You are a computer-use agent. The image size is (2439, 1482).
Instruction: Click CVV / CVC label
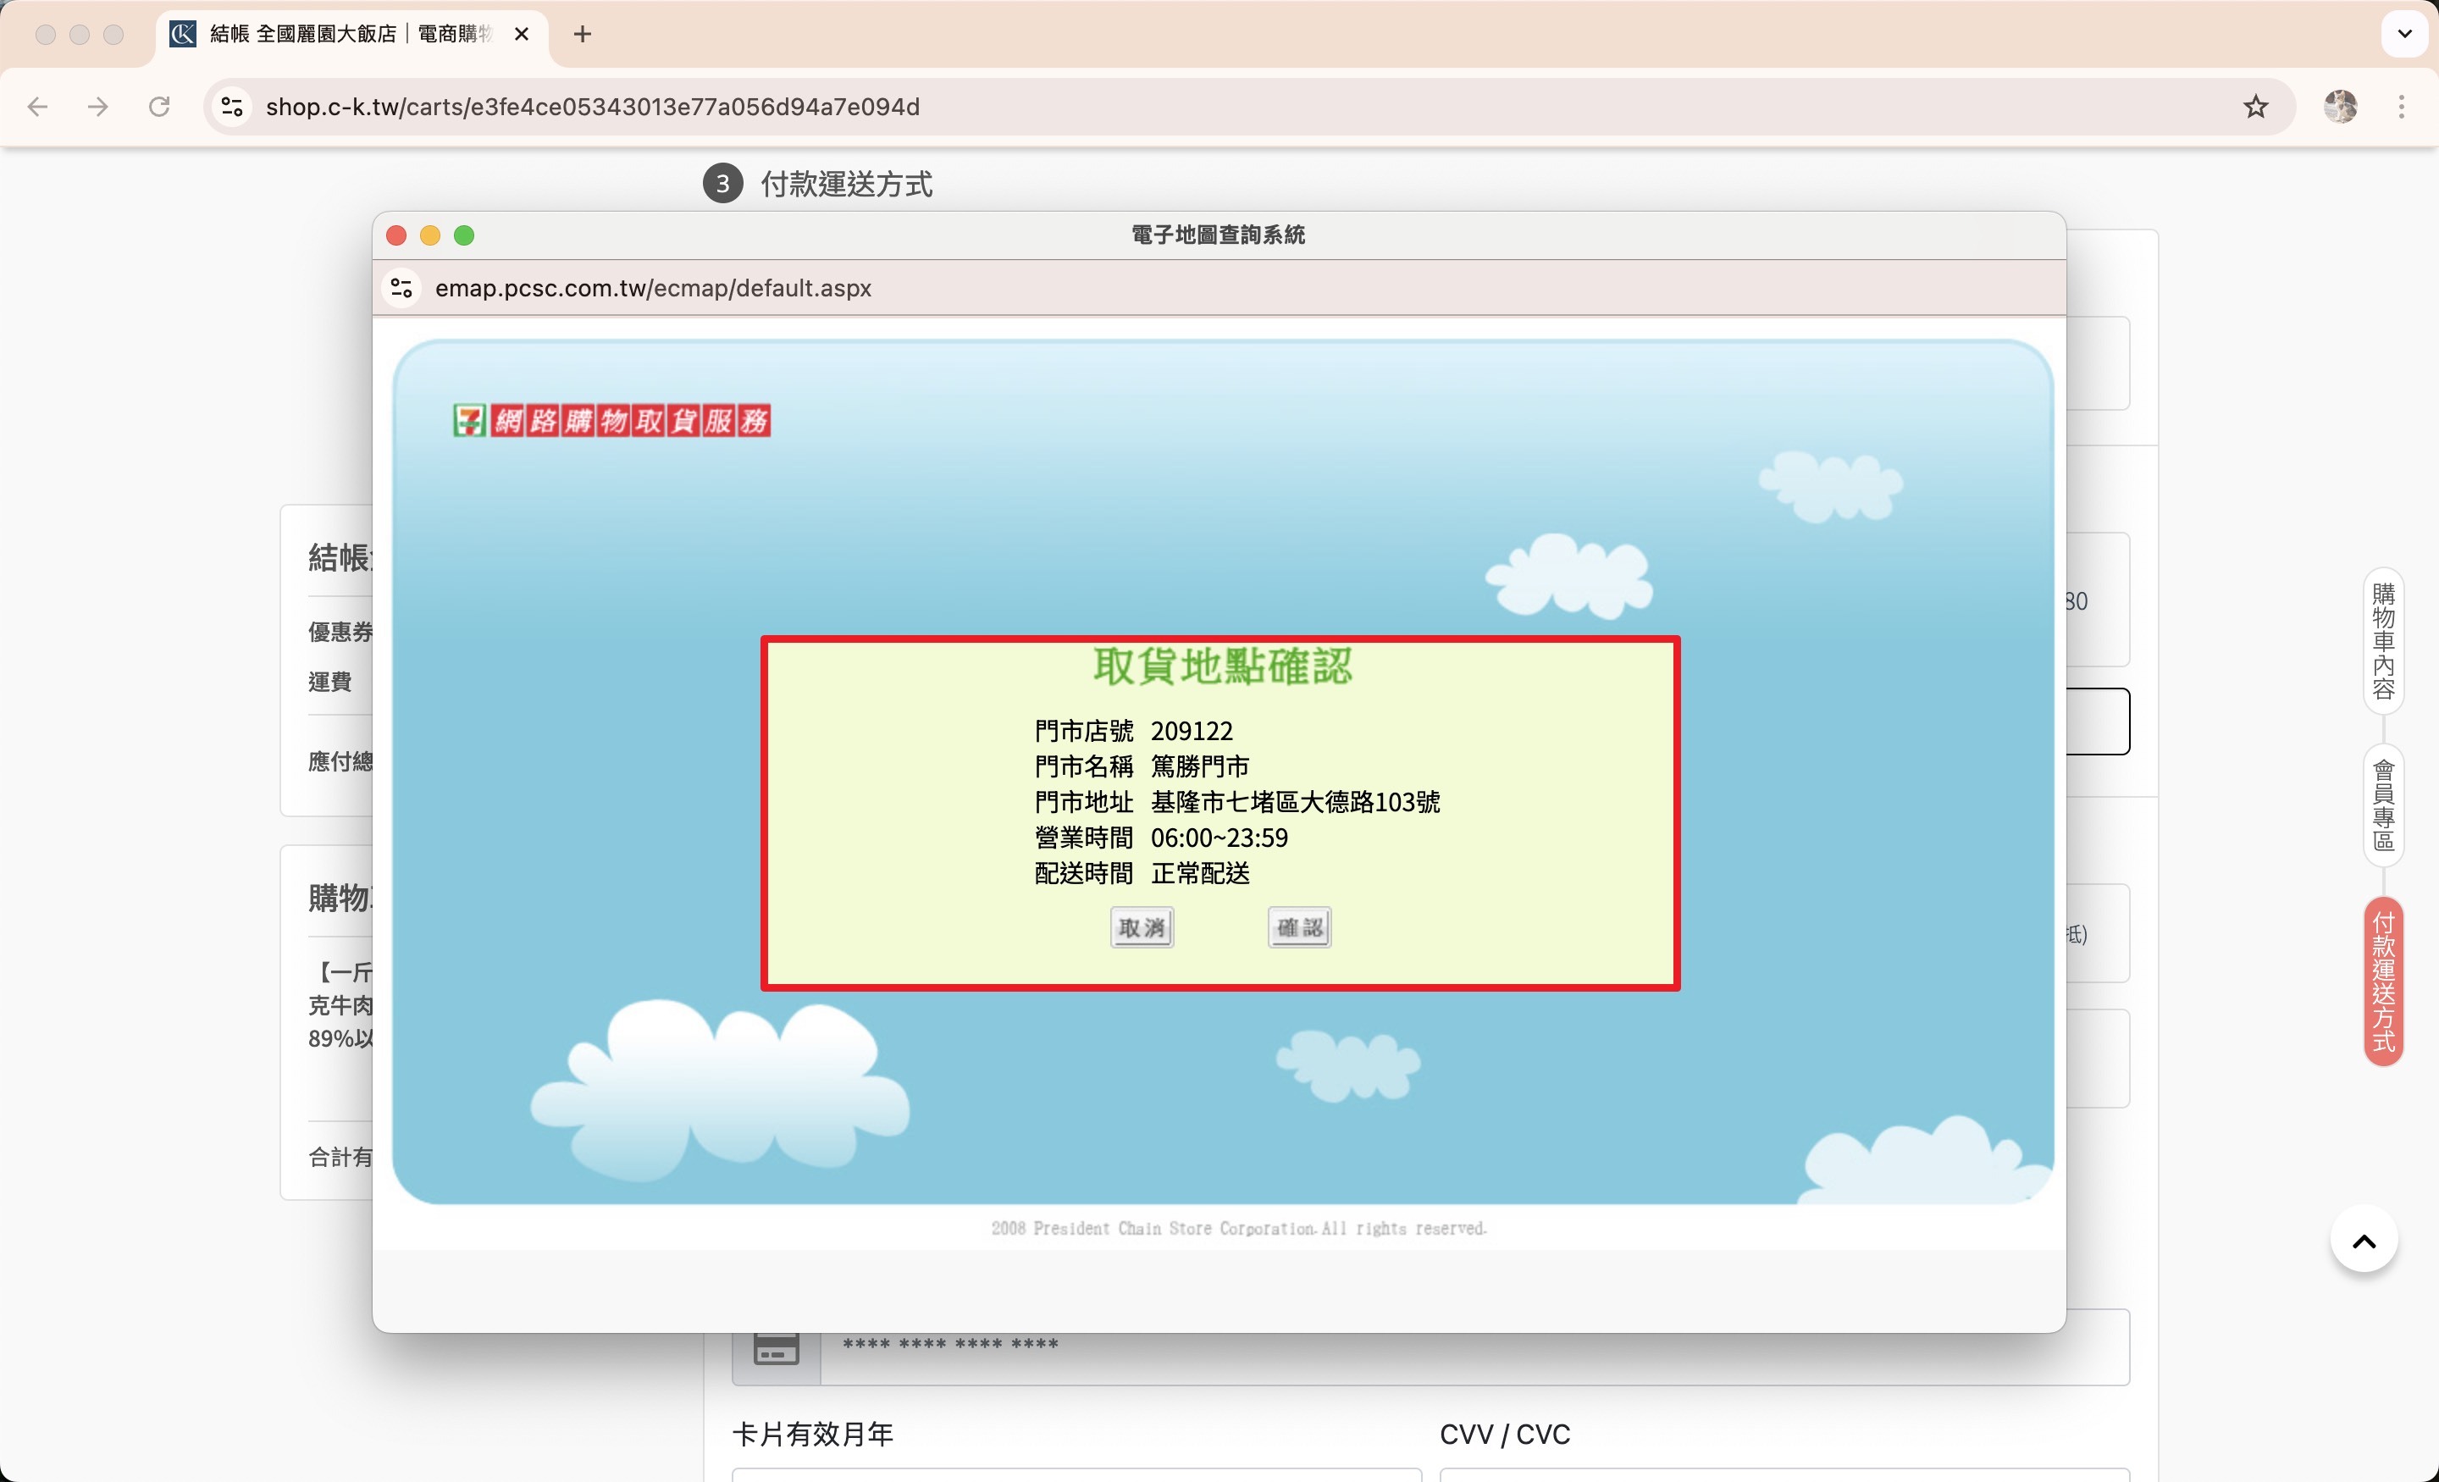[x=1505, y=1434]
